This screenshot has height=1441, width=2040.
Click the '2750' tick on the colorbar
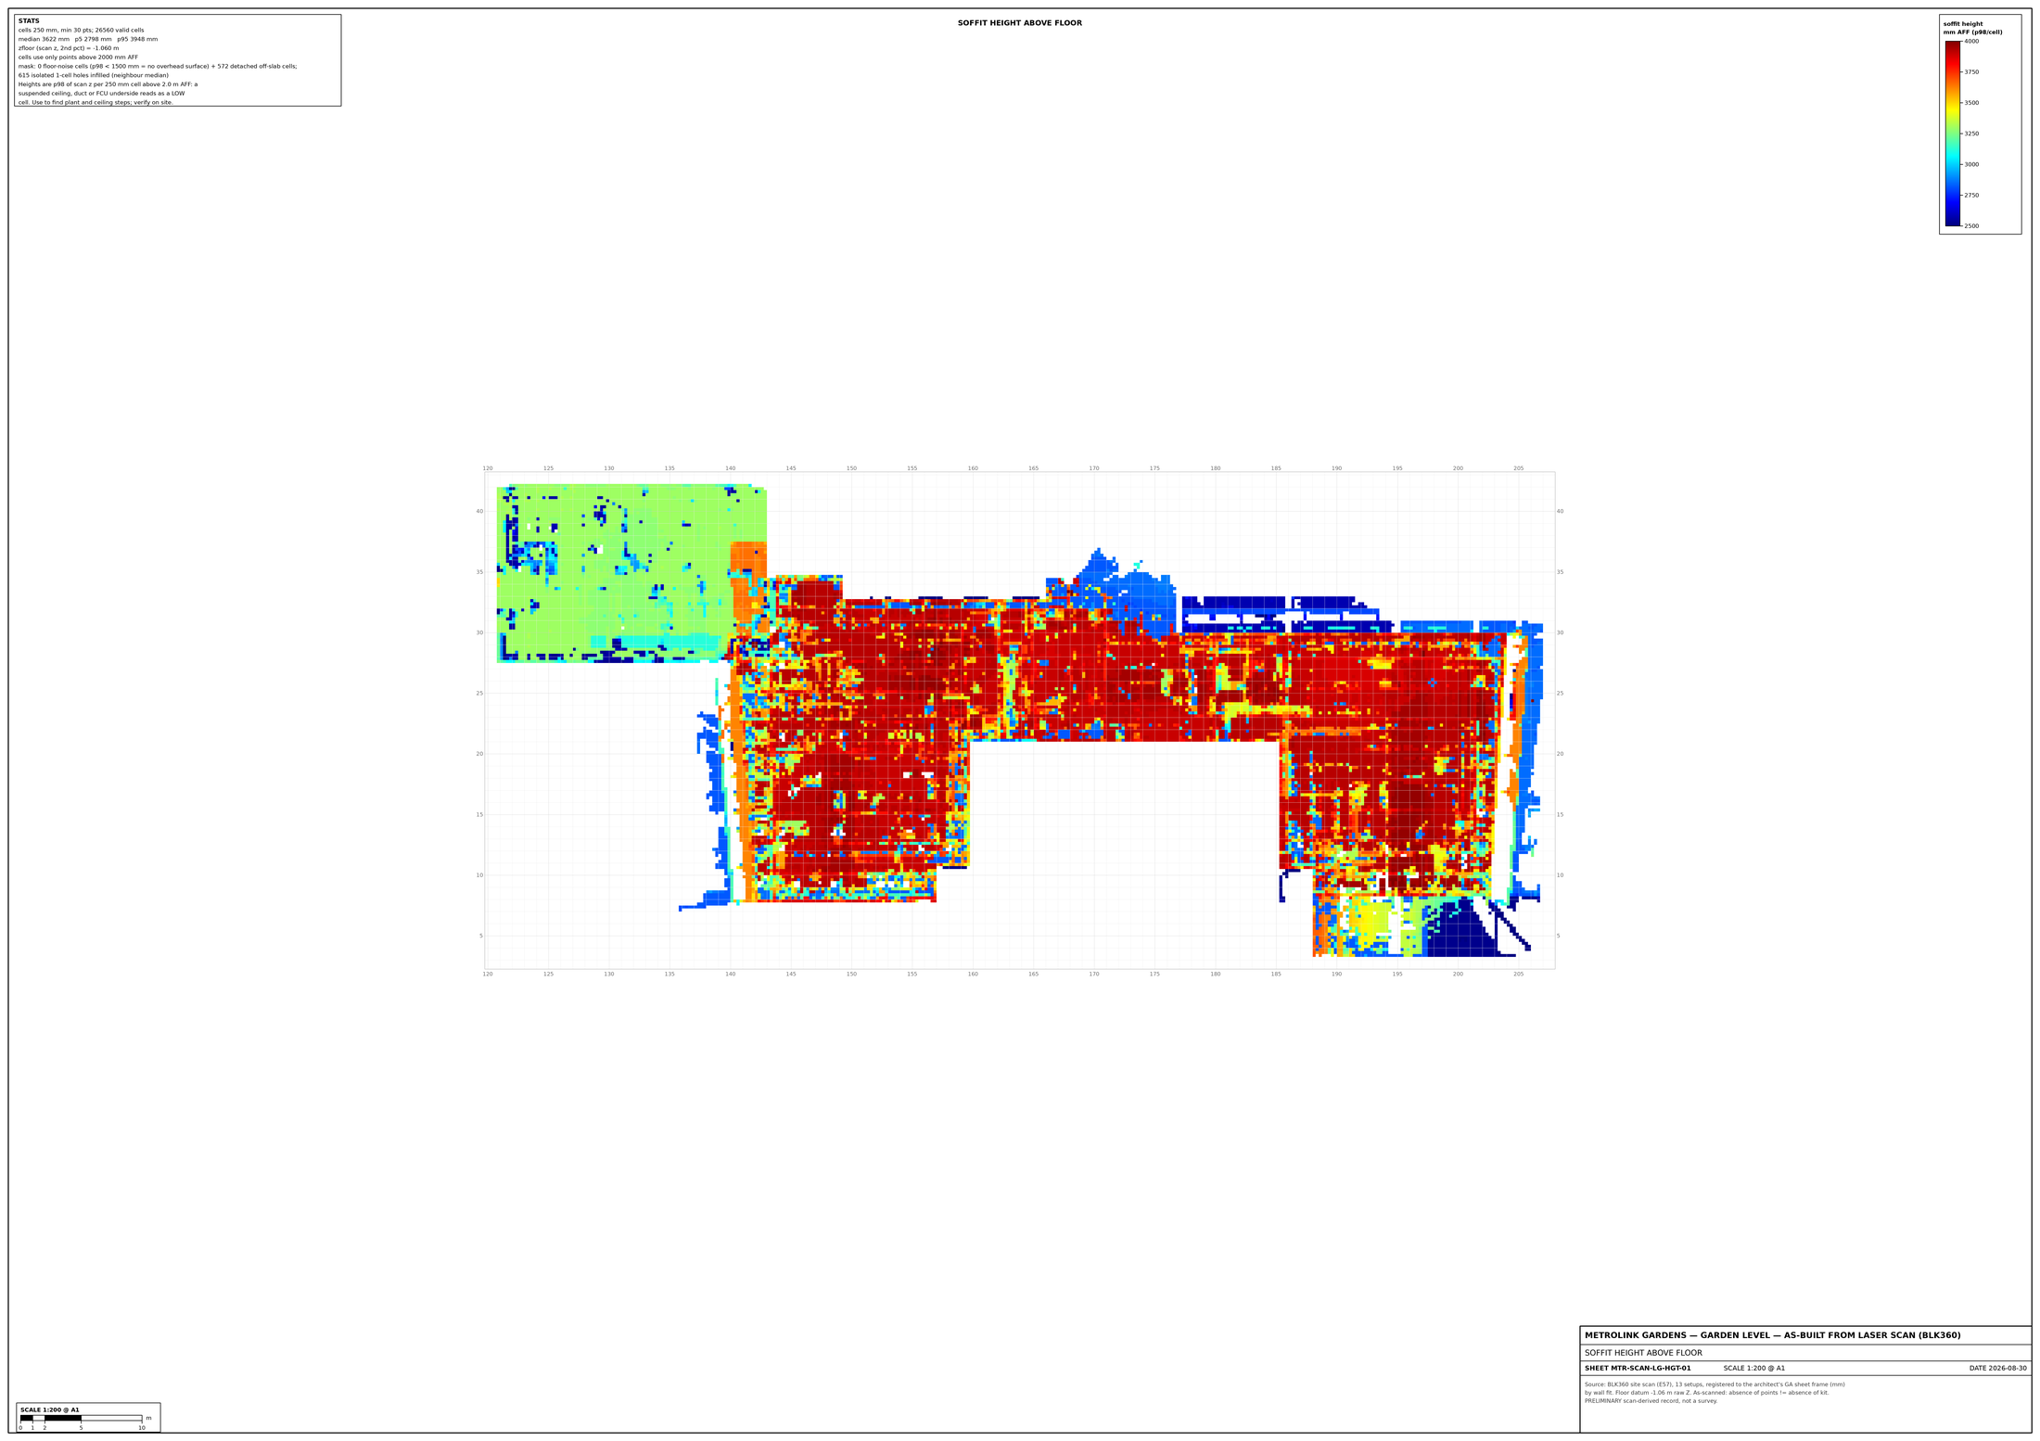coord(1970,196)
